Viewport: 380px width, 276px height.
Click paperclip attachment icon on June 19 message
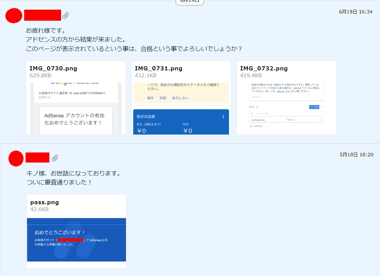click(66, 16)
